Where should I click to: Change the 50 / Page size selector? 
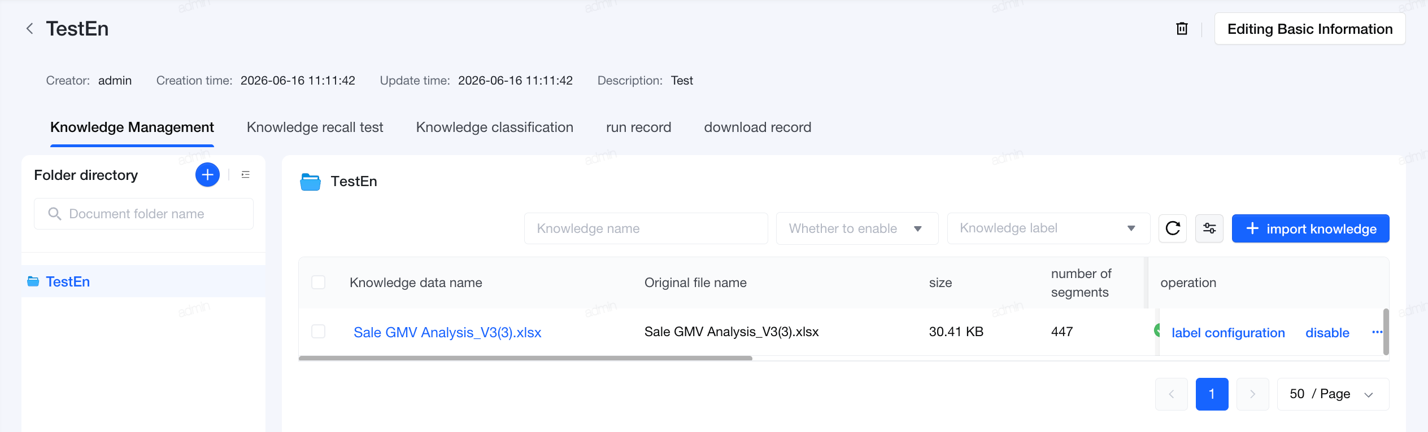click(x=1333, y=394)
